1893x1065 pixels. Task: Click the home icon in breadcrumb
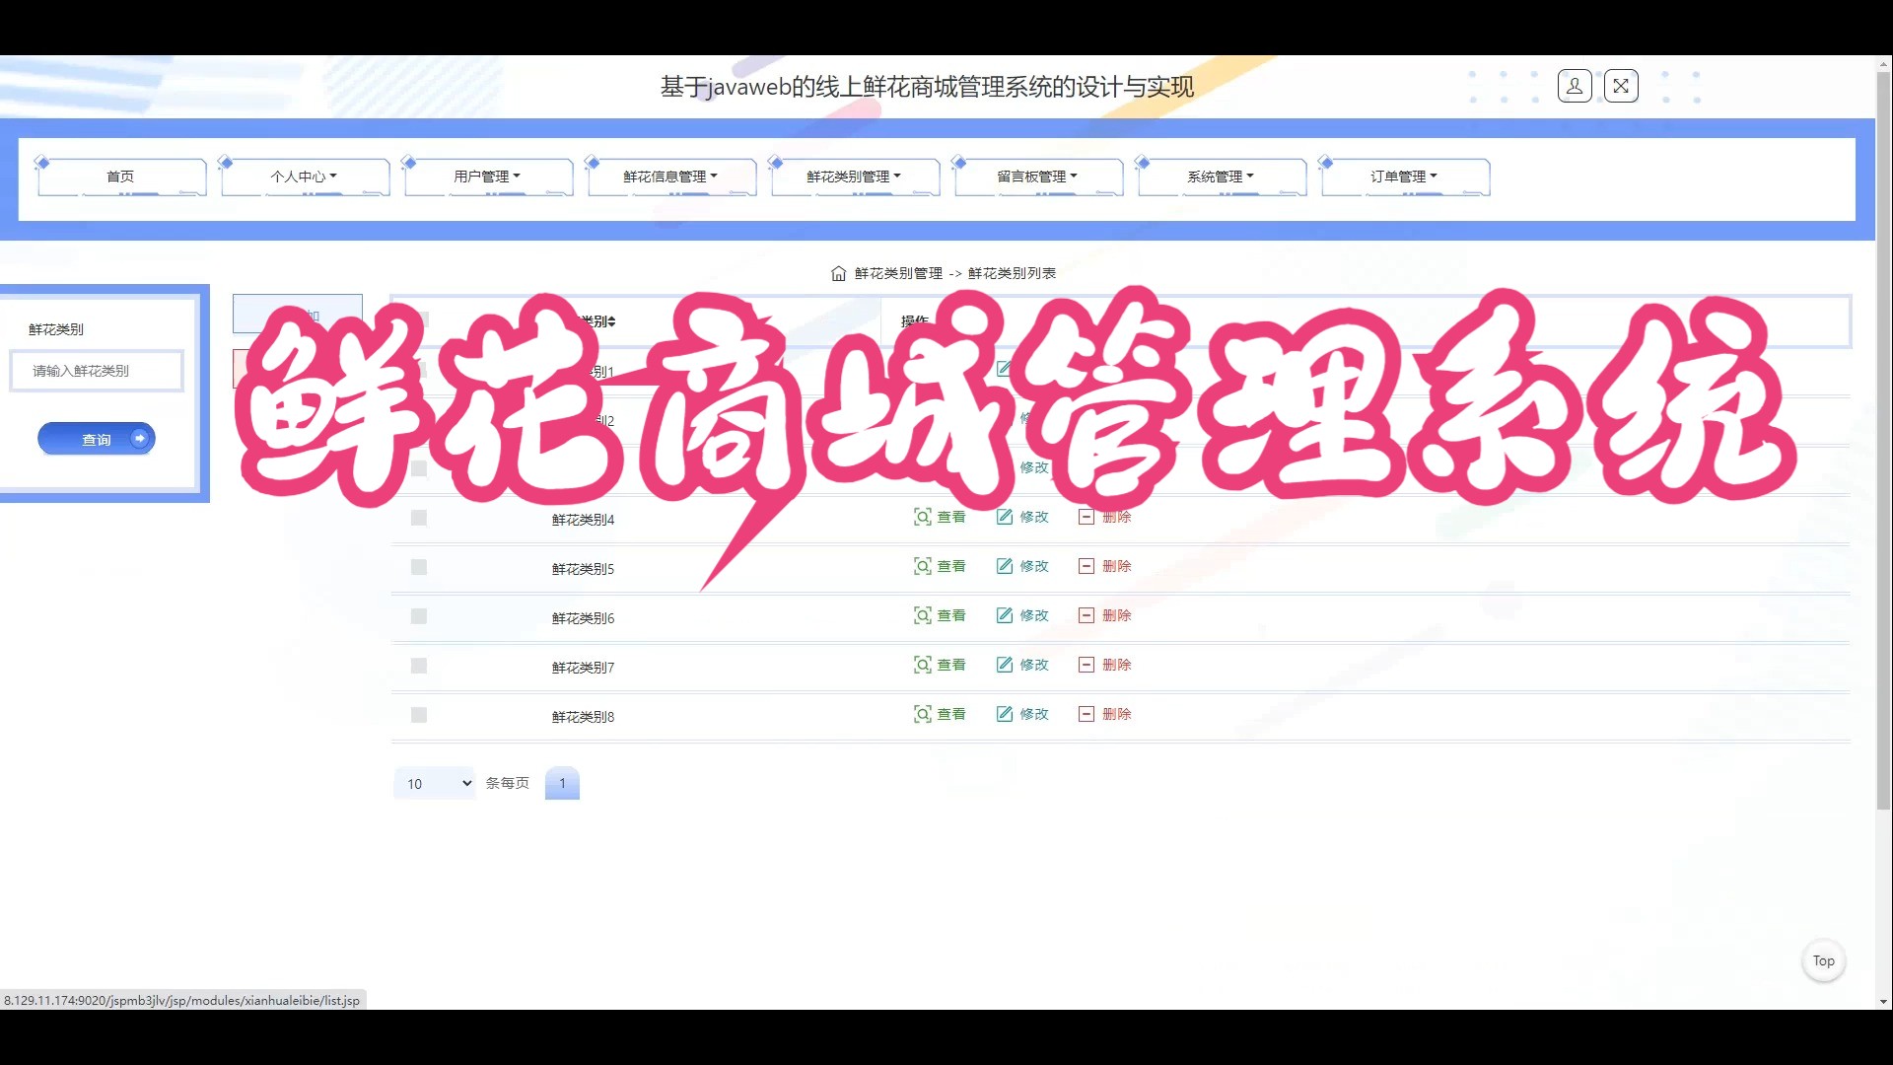(838, 273)
